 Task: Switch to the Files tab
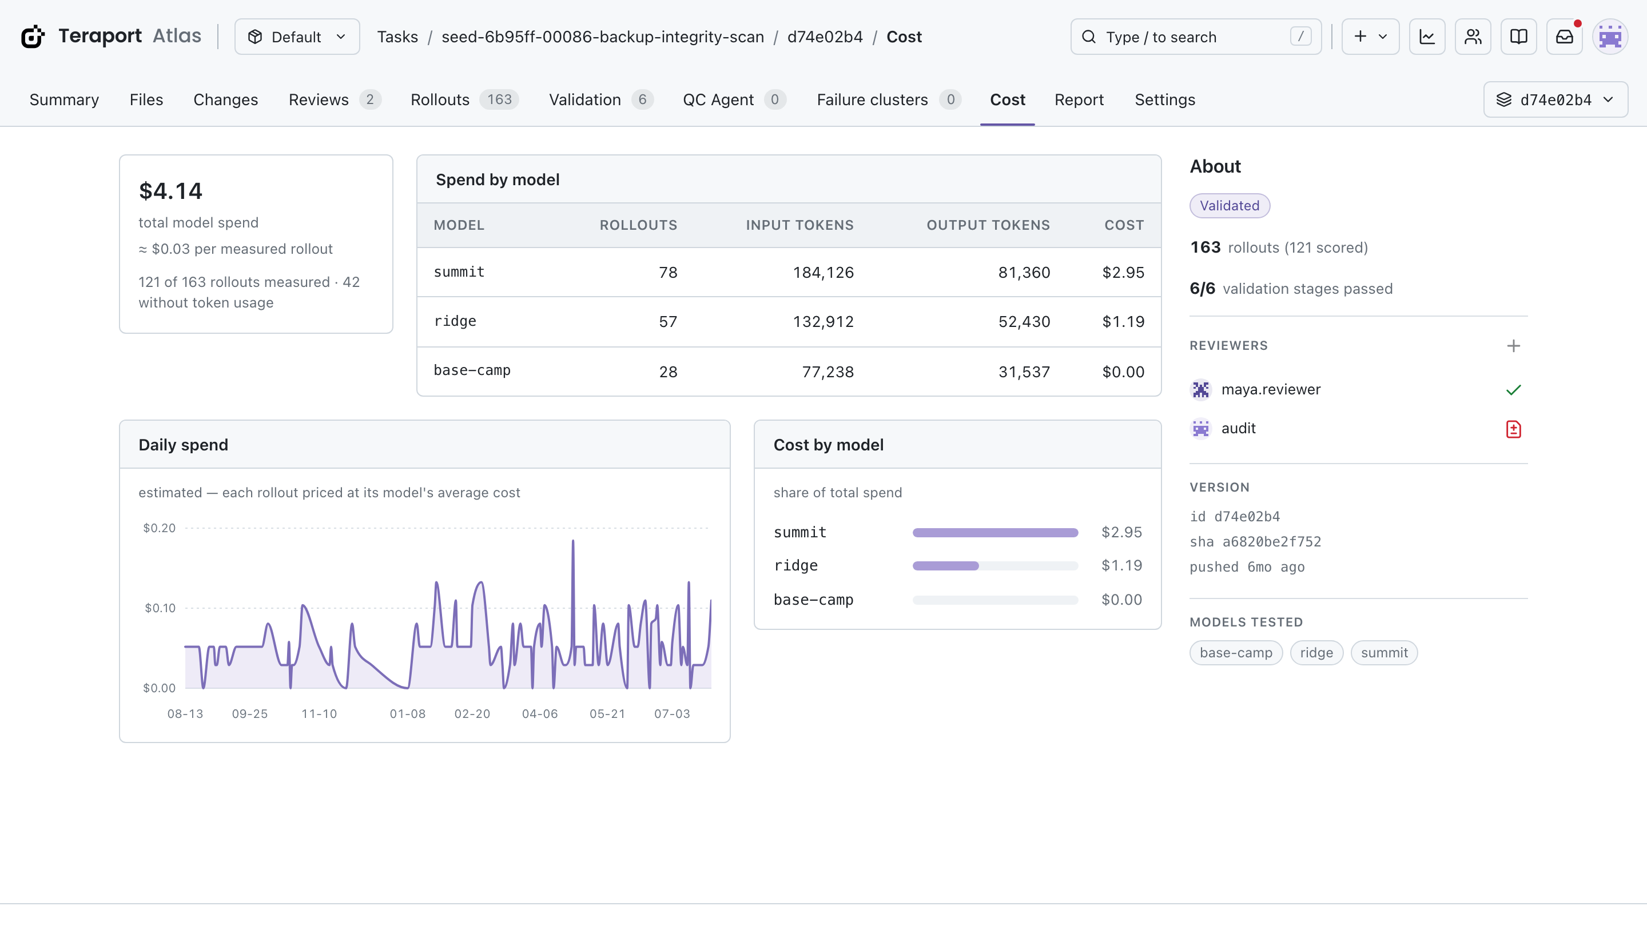(x=146, y=99)
